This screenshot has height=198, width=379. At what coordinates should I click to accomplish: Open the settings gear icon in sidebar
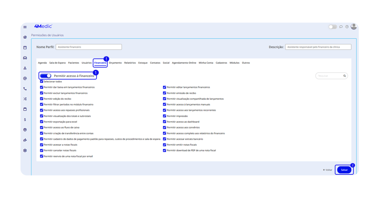pyautogui.click(x=25, y=150)
